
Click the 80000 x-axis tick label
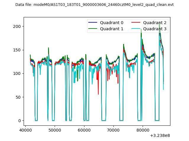[x=143, y=130]
